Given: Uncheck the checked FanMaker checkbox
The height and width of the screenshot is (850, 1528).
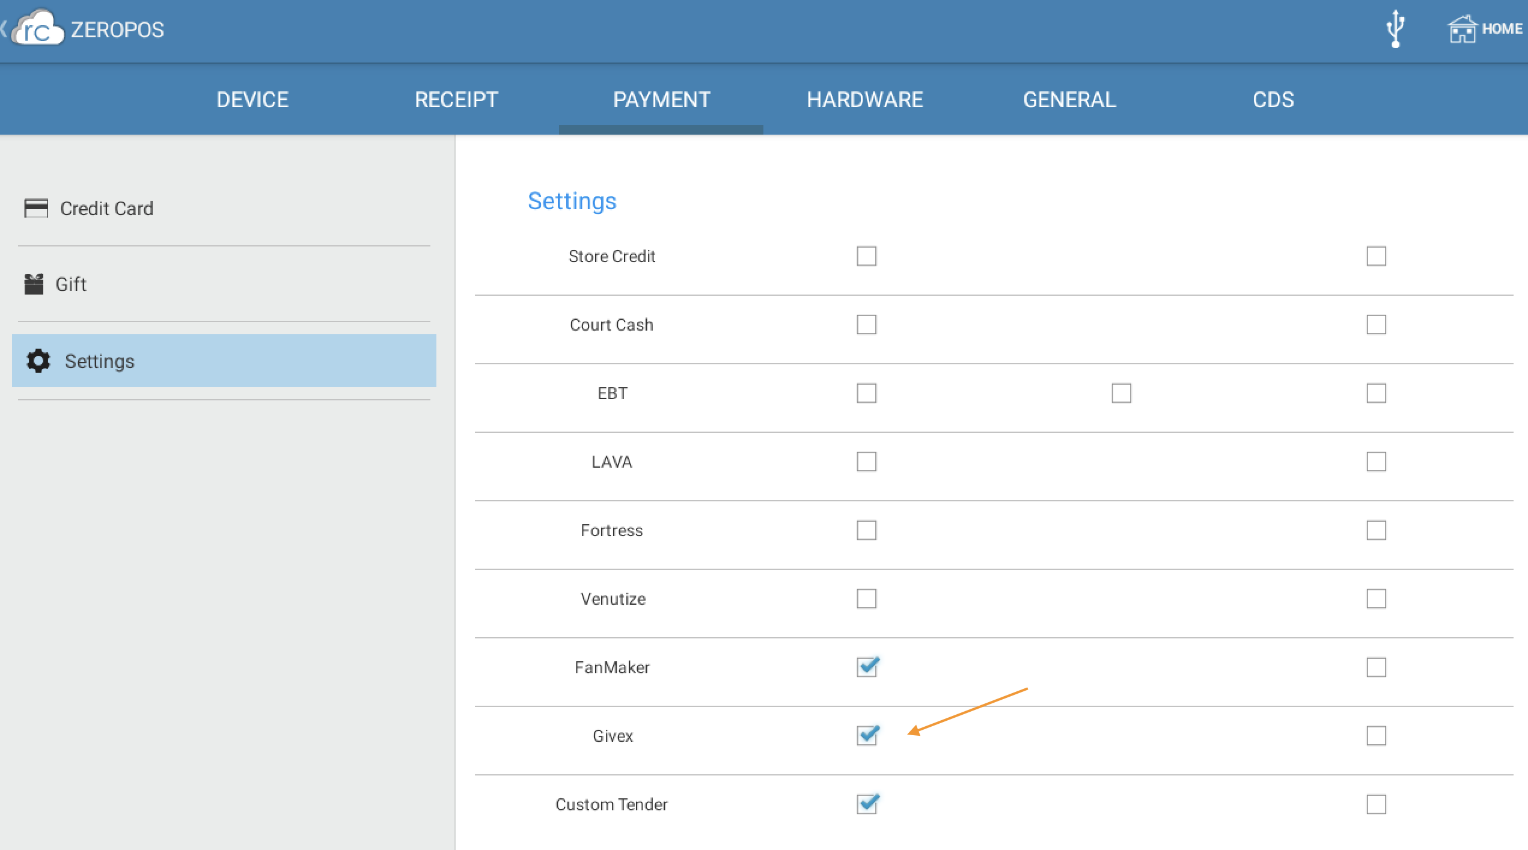Looking at the screenshot, I should pos(867,667).
